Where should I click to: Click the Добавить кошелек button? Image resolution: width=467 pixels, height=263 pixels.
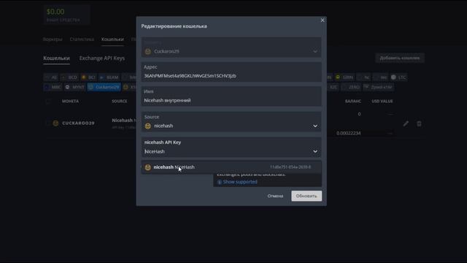tap(400, 58)
